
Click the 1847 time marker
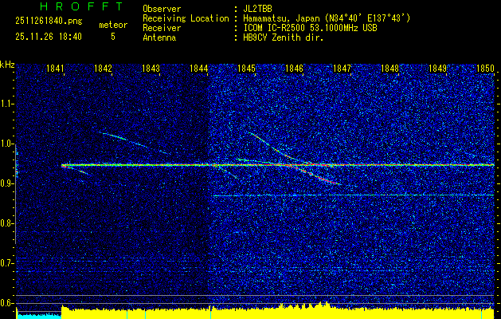[342, 69]
